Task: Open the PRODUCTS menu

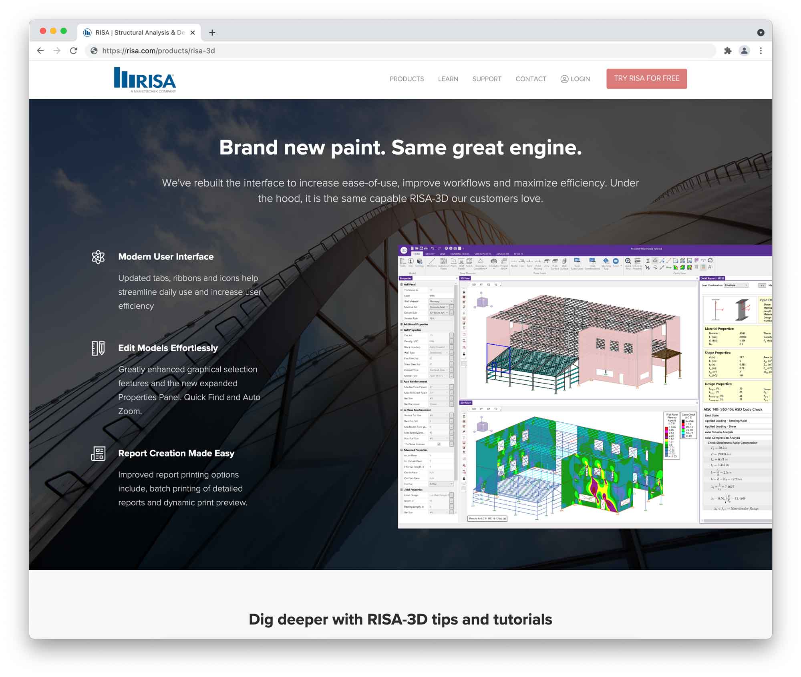Action: [x=407, y=79]
